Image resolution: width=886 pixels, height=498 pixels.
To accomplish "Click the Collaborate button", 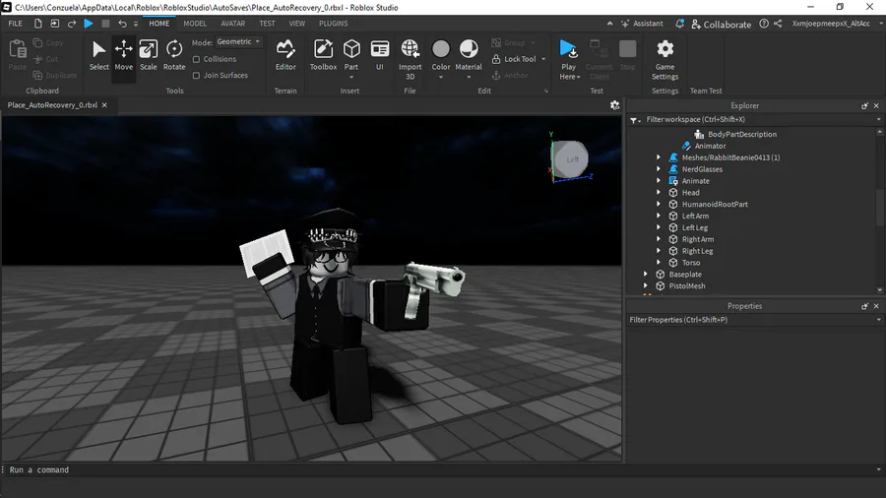I will (x=721, y=25).
